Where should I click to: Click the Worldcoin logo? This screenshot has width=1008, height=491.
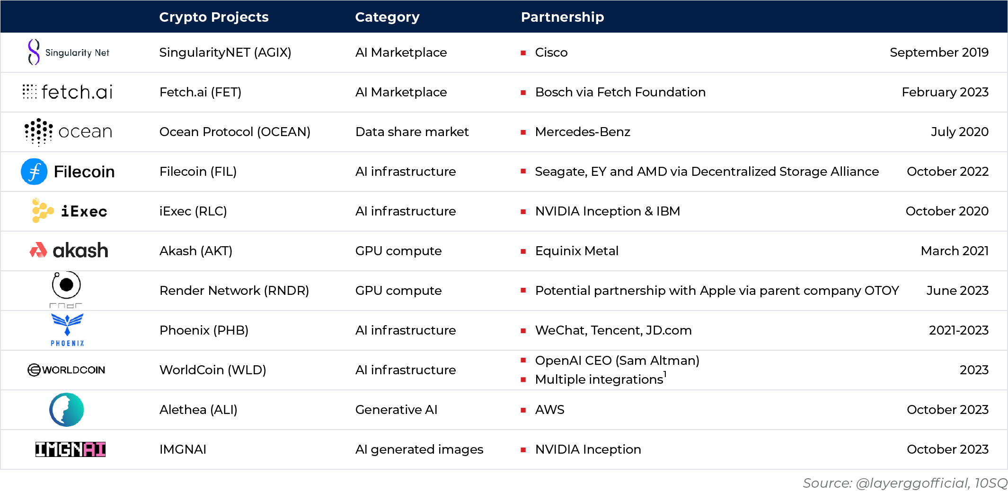coord(66,370)
